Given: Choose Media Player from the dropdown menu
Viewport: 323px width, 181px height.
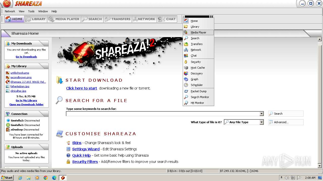Looking at the screenshot, I should 198,32.
